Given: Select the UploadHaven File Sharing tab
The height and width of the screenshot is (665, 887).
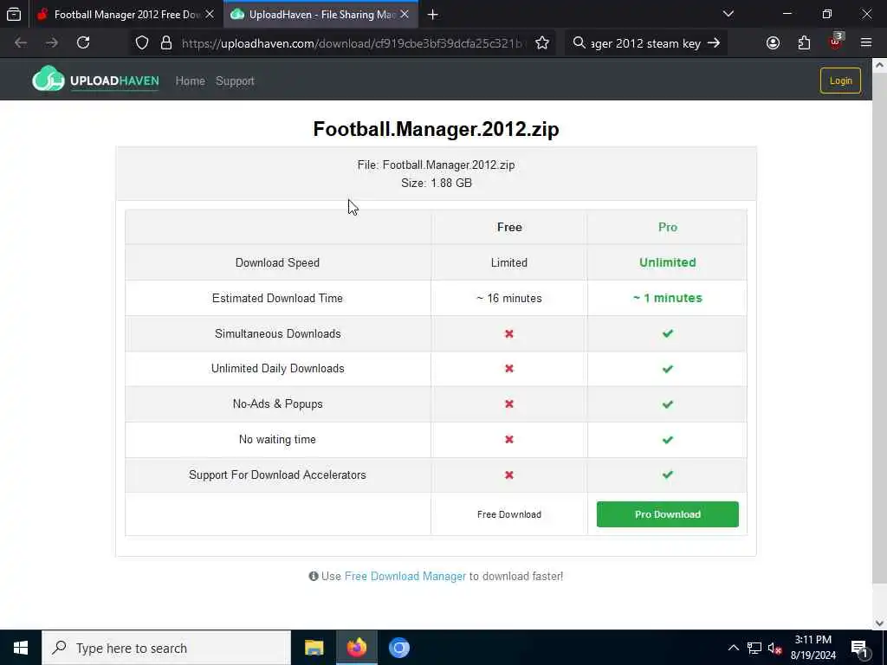Looking at the screenshot, I should pos(321,14).
